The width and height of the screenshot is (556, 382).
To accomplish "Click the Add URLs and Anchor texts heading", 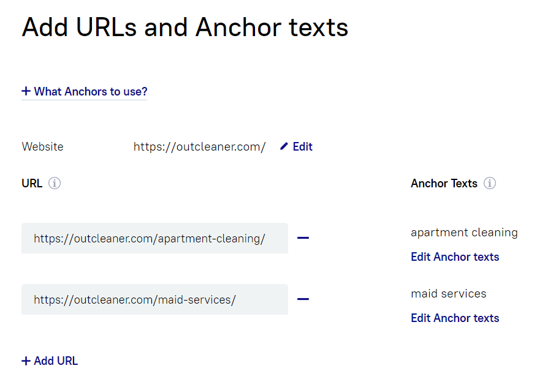I will coord(185,28).
